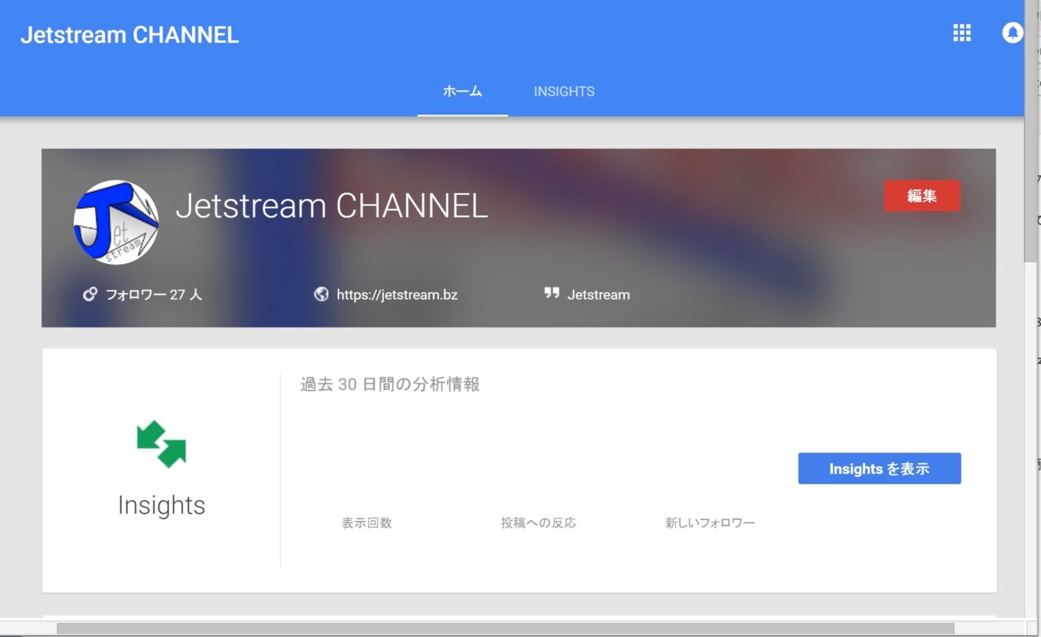
Task: Select the 新しいフォロワー metric label
Action: coord(710,523)
